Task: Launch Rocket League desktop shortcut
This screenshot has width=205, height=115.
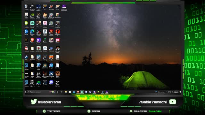Action: 38,66
